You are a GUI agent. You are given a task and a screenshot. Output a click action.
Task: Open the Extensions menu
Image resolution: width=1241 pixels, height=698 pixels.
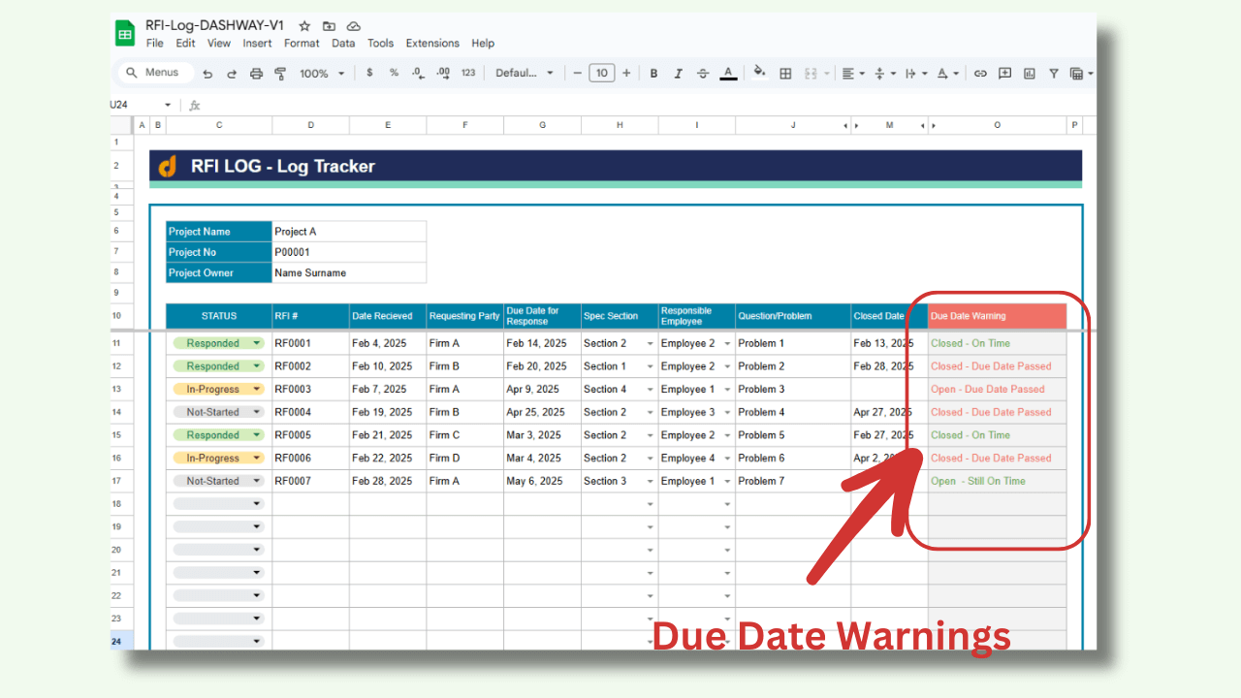click(432, 44)
